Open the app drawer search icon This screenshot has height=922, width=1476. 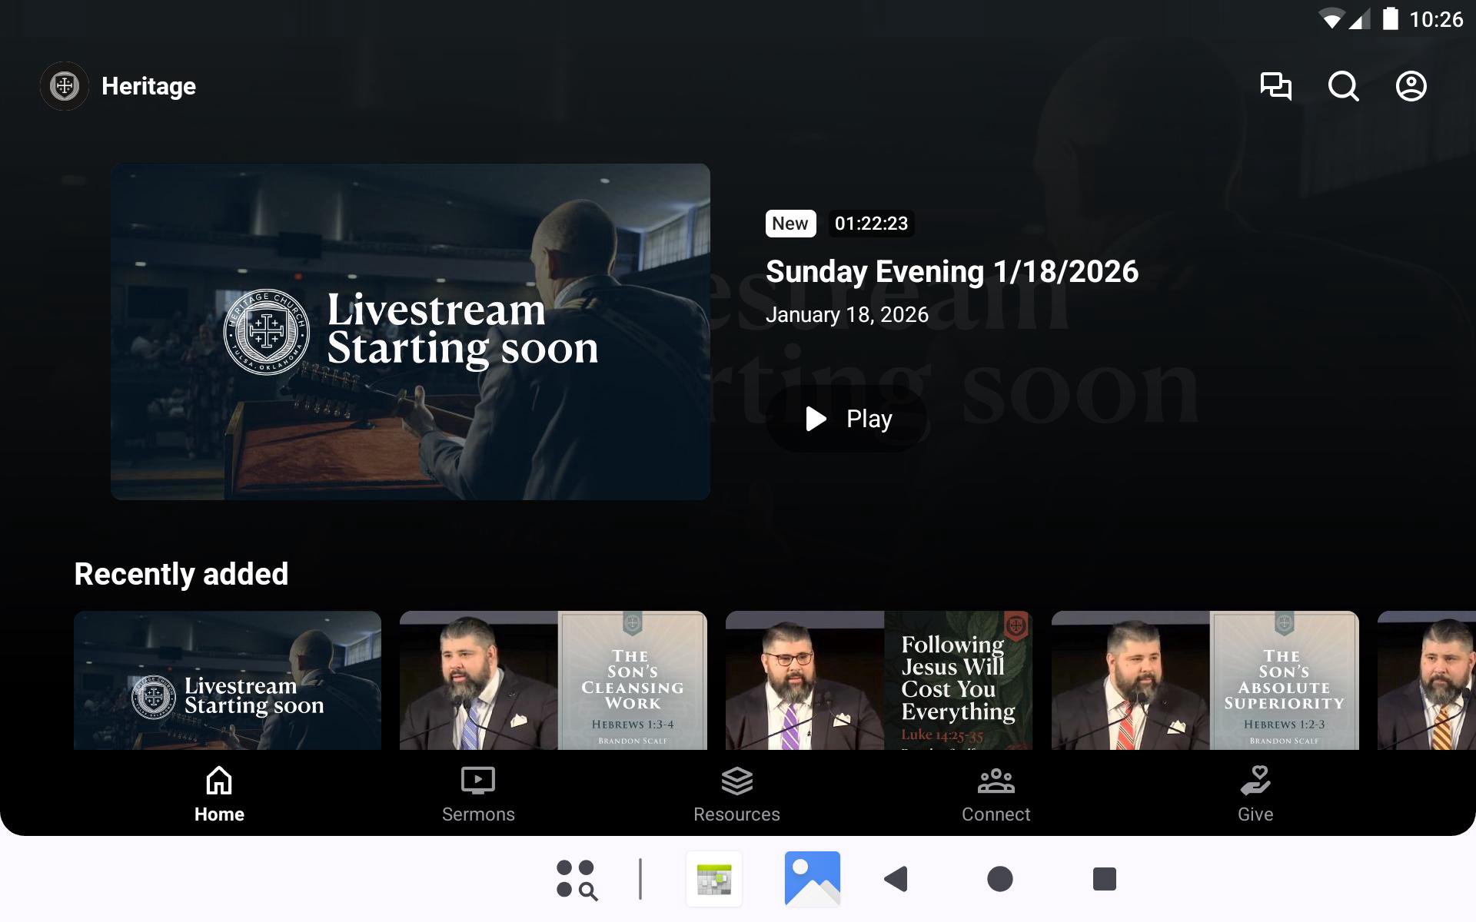577,879
